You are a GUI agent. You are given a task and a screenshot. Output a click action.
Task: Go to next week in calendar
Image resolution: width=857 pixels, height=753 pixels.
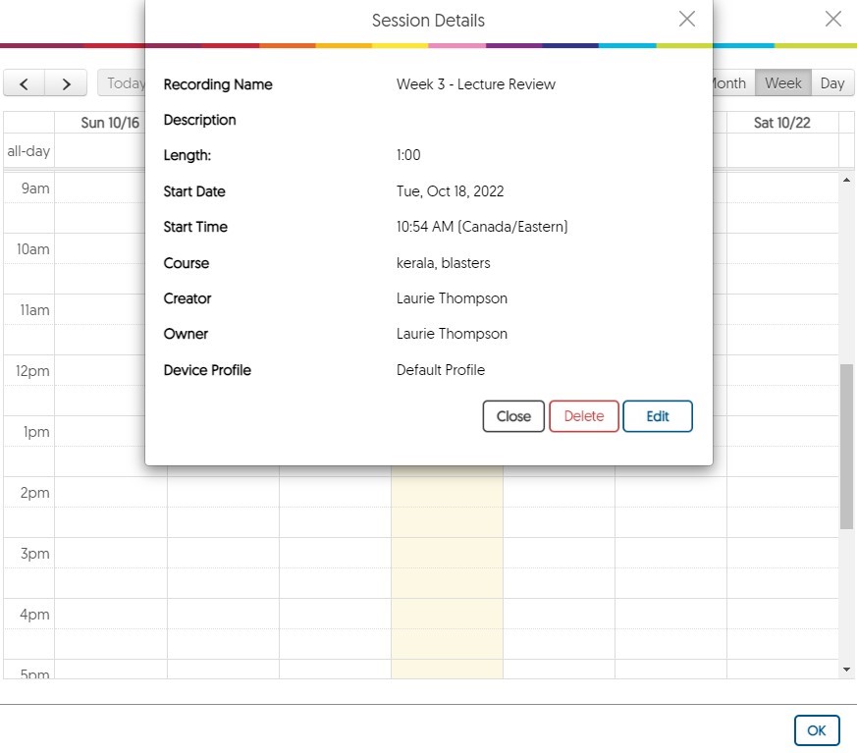[66, 83]
